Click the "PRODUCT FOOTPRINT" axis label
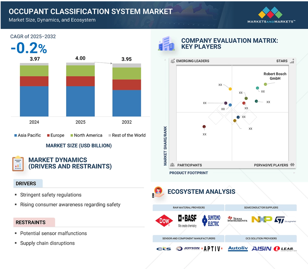This screenshot has height=269, width=308. coord(189,173)
